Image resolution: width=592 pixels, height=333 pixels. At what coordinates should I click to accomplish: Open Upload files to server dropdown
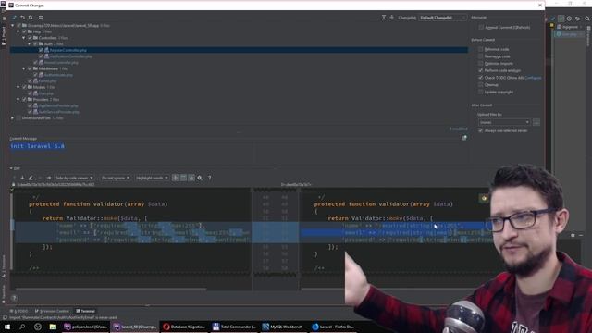[x=504, y=122]
